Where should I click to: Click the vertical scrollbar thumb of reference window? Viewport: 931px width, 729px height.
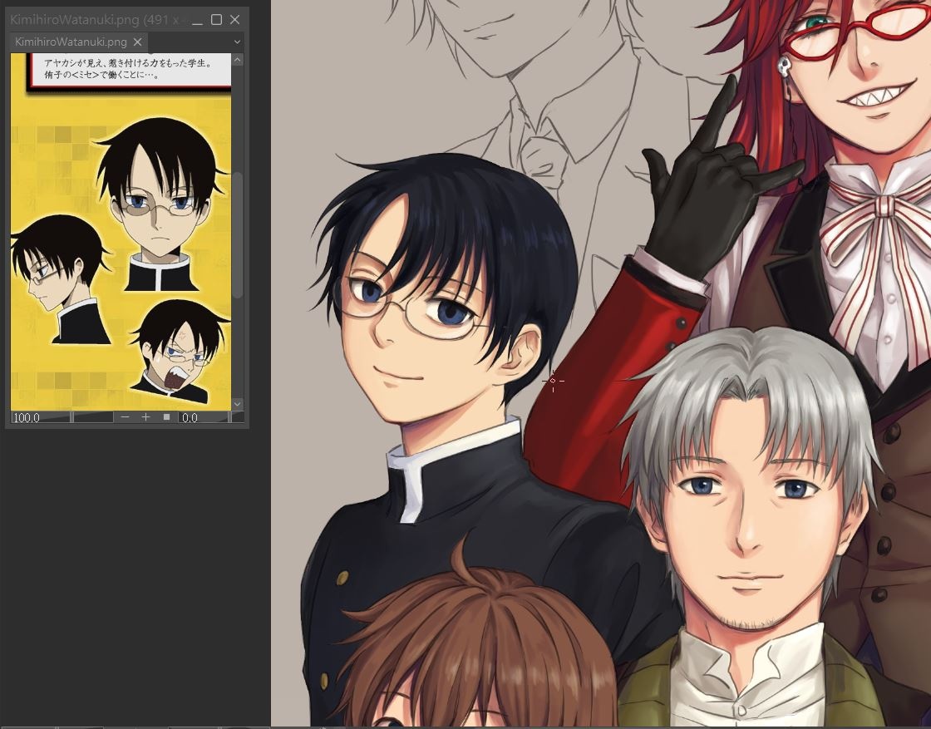(x=238, y=234)
